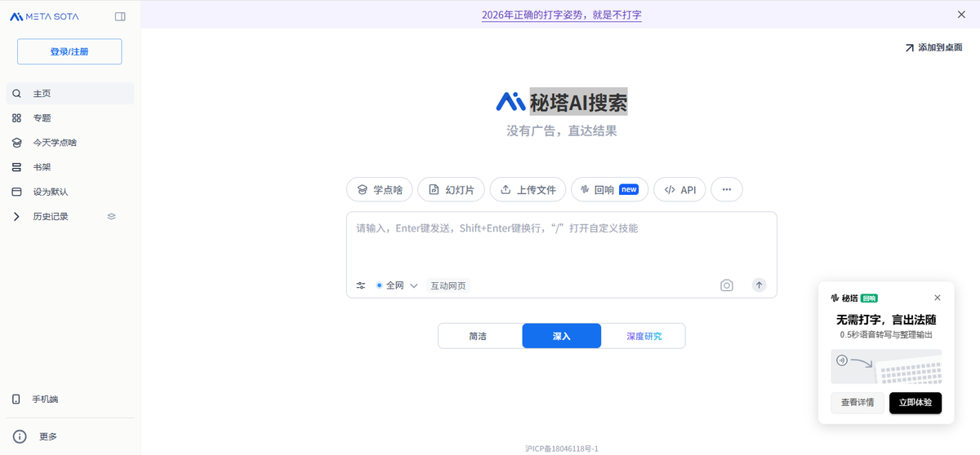Screen dimensions: 980x455
Task: Open 书架 in the sidebar
Action: click(42, 167)
